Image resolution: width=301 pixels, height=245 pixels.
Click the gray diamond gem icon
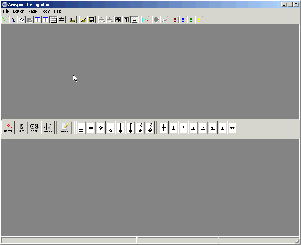click(156, 20)
